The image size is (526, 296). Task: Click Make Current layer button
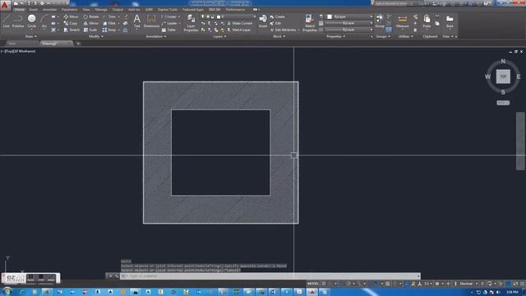click(x=240, y=23)
